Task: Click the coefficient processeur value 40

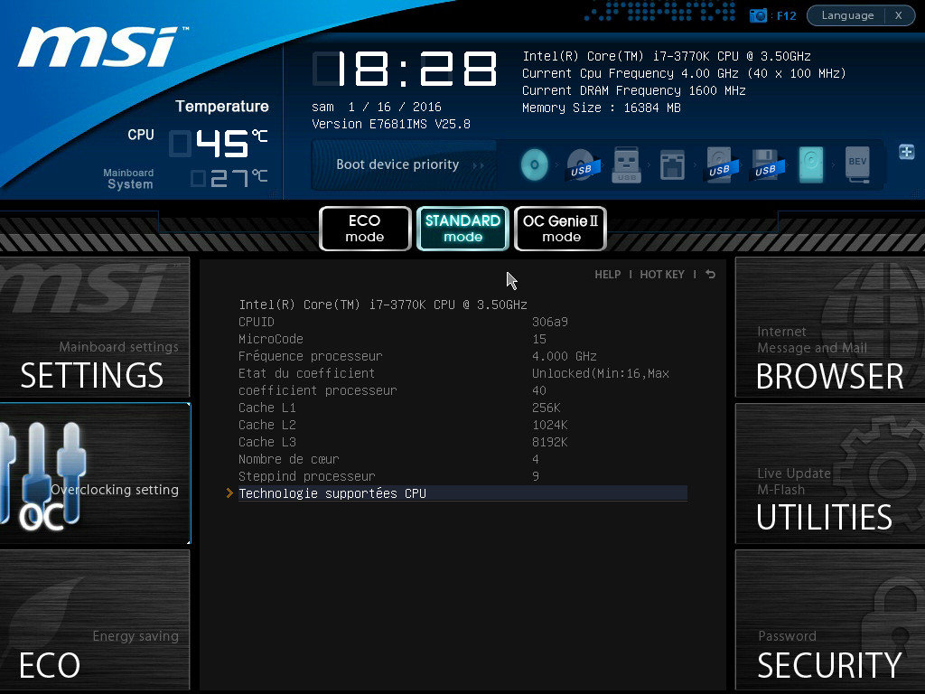Action: (x=539, y=390)
